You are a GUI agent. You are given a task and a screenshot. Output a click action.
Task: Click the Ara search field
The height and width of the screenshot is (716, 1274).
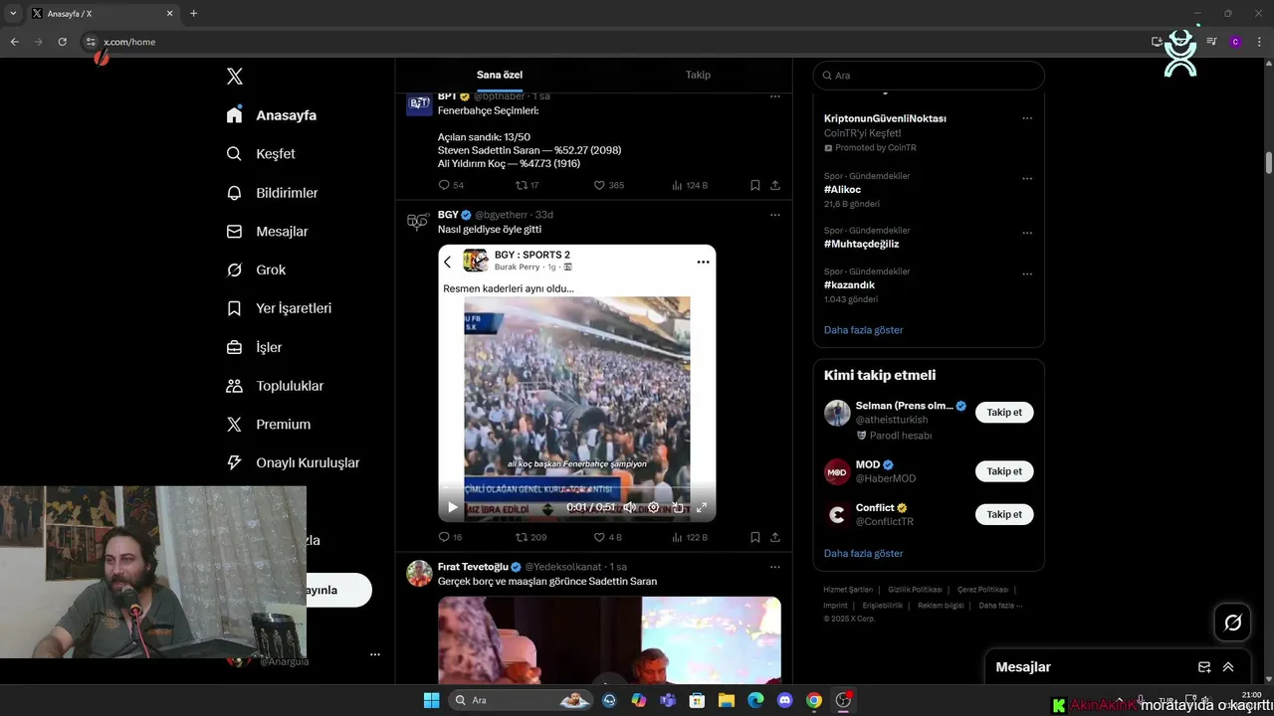[929, 76]
